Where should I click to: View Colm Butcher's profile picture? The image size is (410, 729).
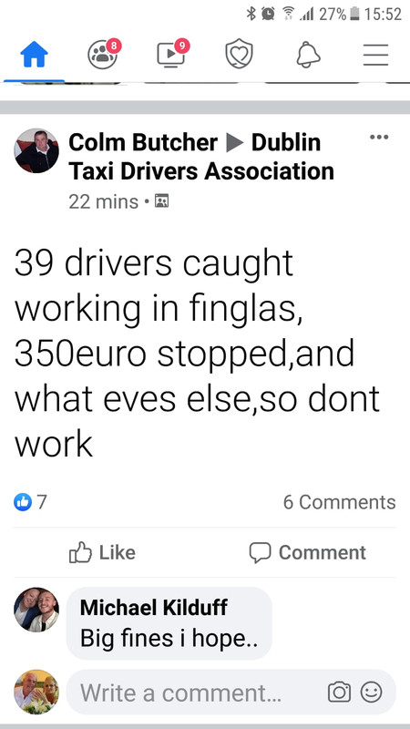click(x=36, y=151)
